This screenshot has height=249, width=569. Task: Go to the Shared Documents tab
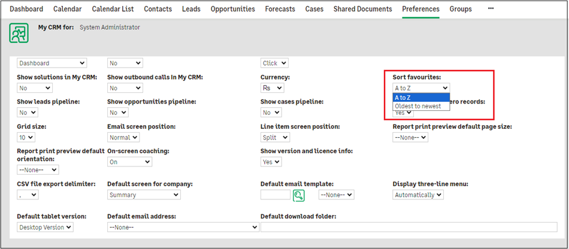362,9
